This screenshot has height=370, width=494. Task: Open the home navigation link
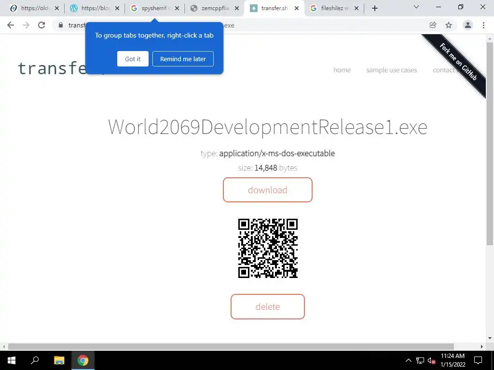(x=342, y=70)
